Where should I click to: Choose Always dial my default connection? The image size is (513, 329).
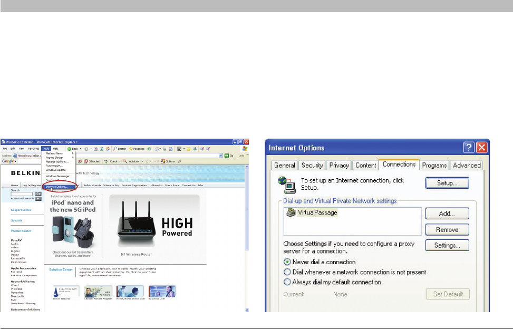point(287,282)
